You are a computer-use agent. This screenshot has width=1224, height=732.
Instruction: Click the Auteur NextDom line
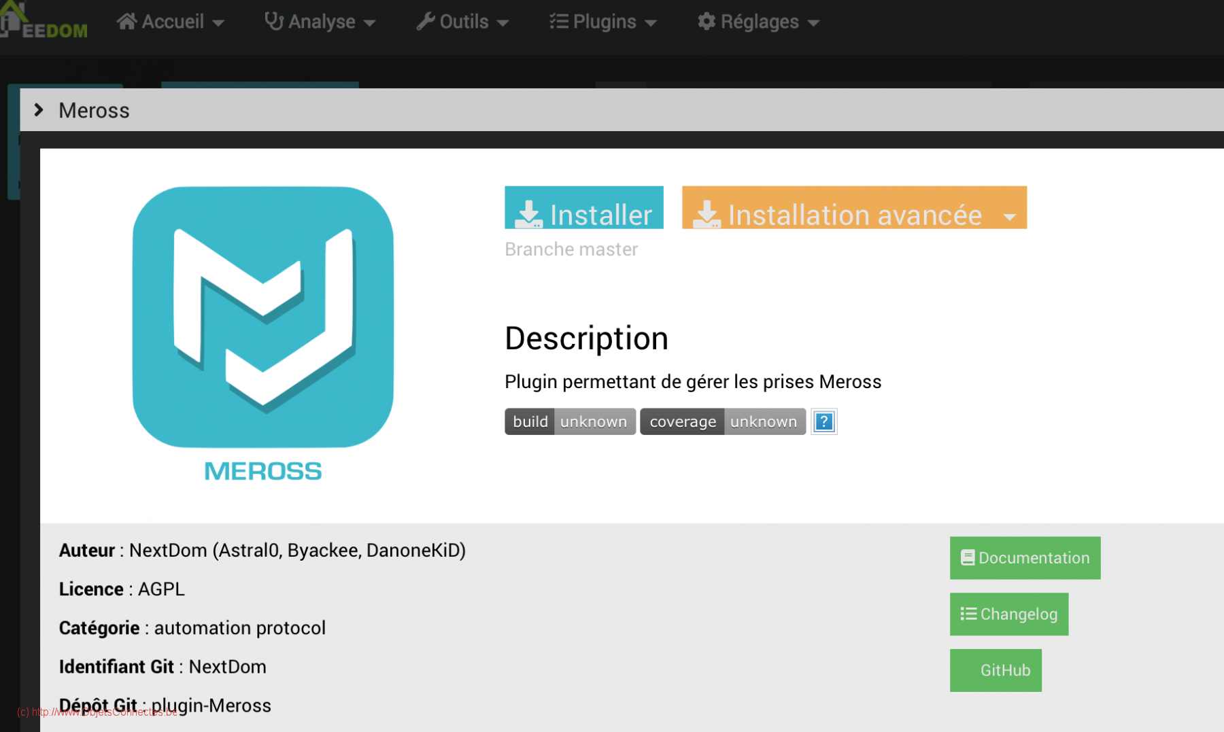[x=262, y=551]
